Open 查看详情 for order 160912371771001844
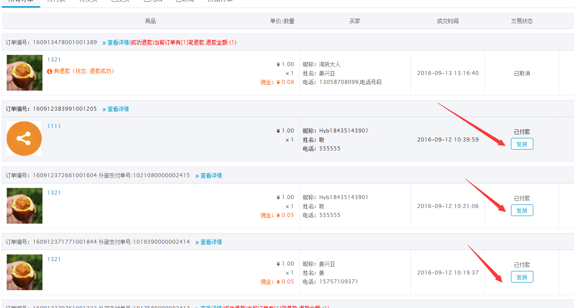 (211, 242)
